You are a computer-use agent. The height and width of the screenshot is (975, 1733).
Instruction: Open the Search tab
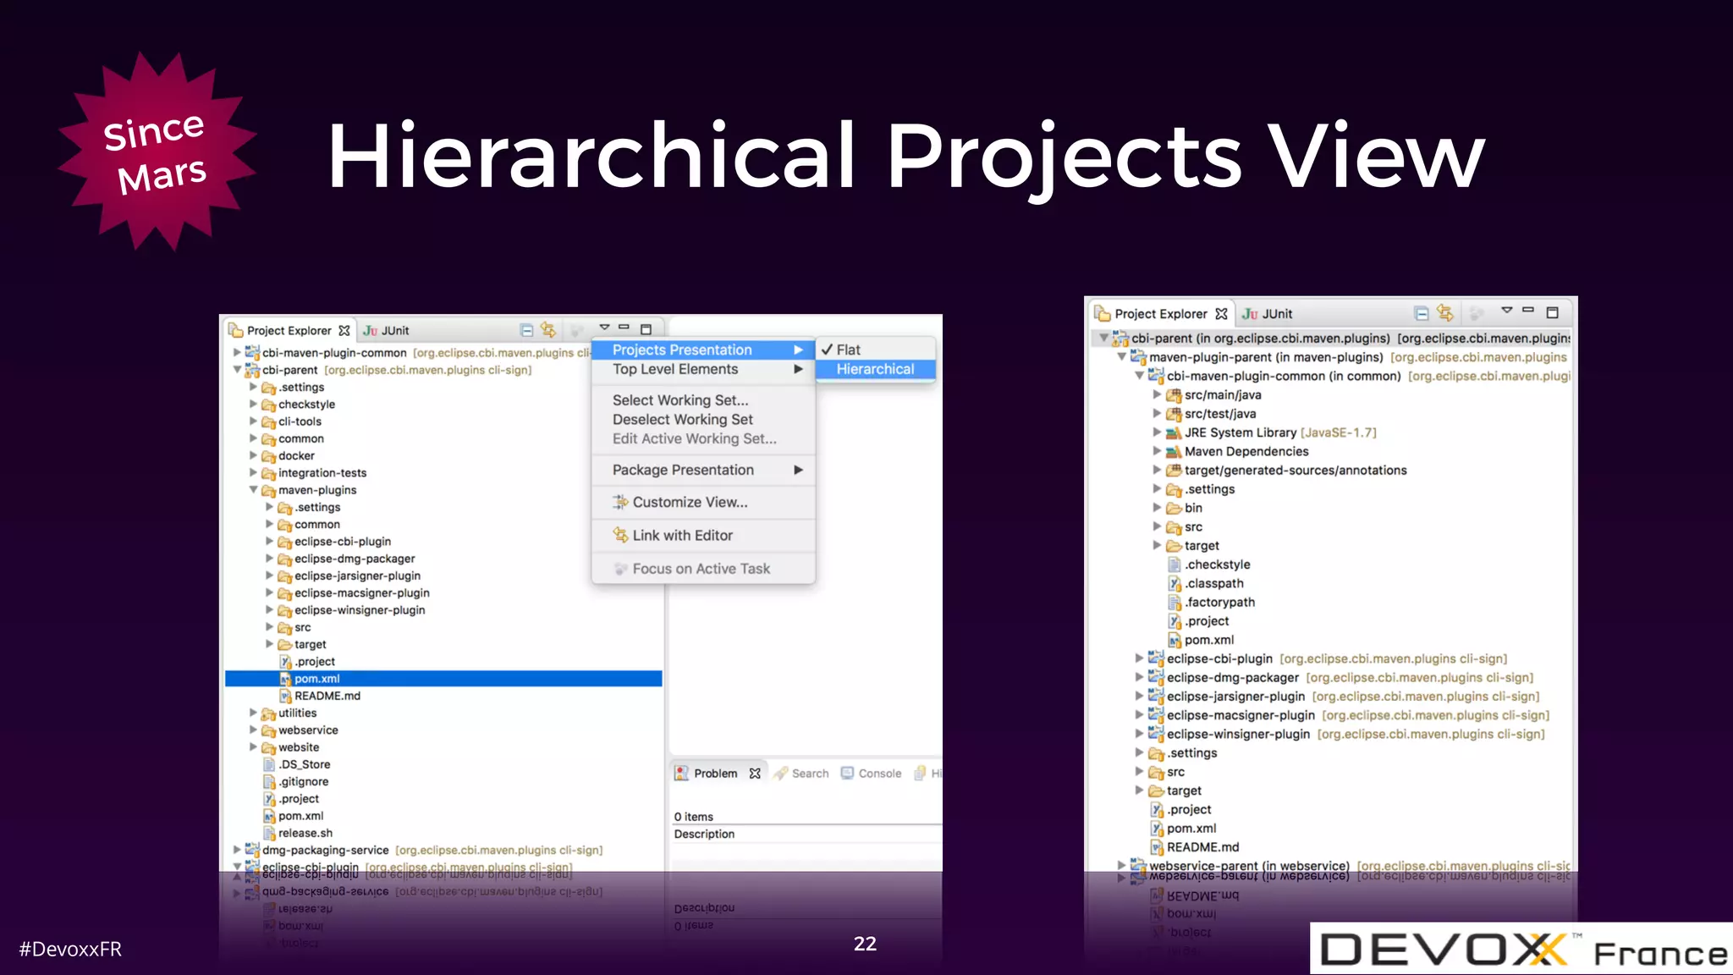pyautogui.click(x=801, y=774)
